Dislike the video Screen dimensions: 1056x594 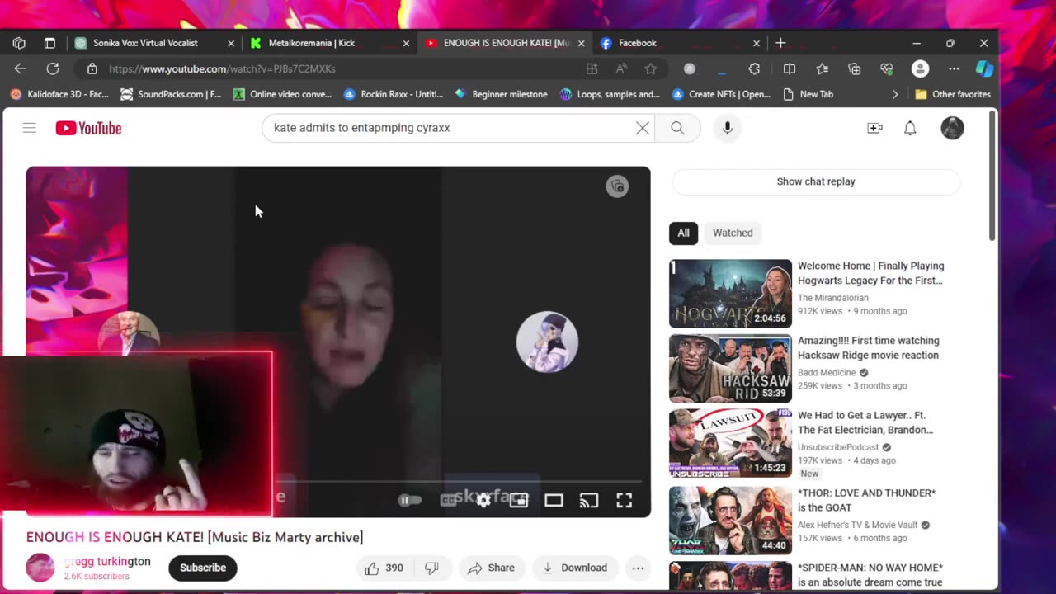[x=431, y=568]
